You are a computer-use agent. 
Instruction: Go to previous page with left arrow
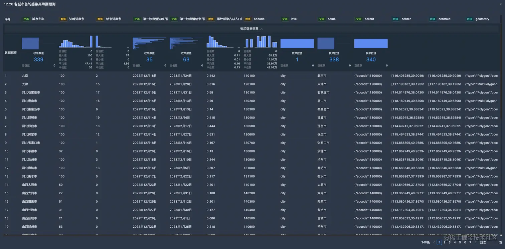(x=434, y=242)
